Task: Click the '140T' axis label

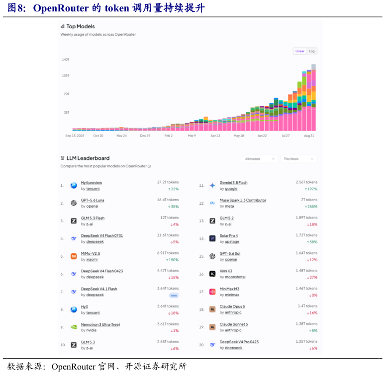Action: pyautogui.click(x=66, y=60)
